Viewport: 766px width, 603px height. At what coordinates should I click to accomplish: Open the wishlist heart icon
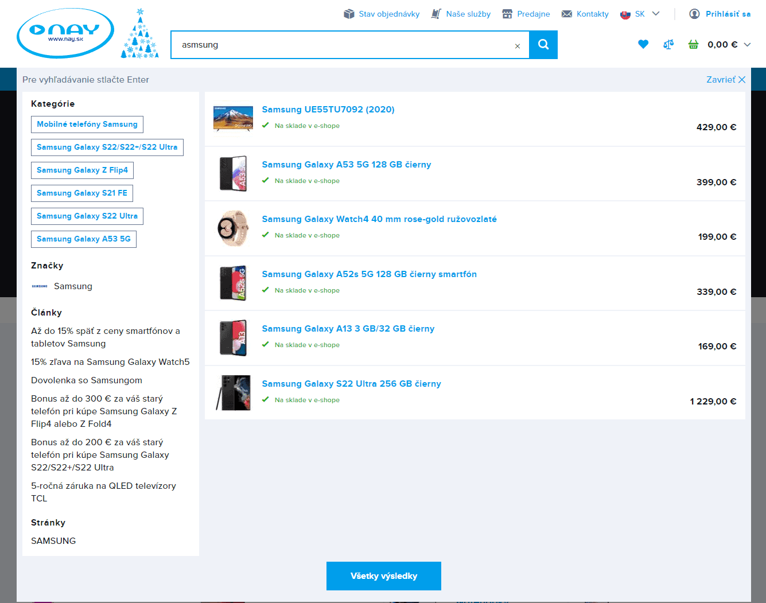(643, 44)
